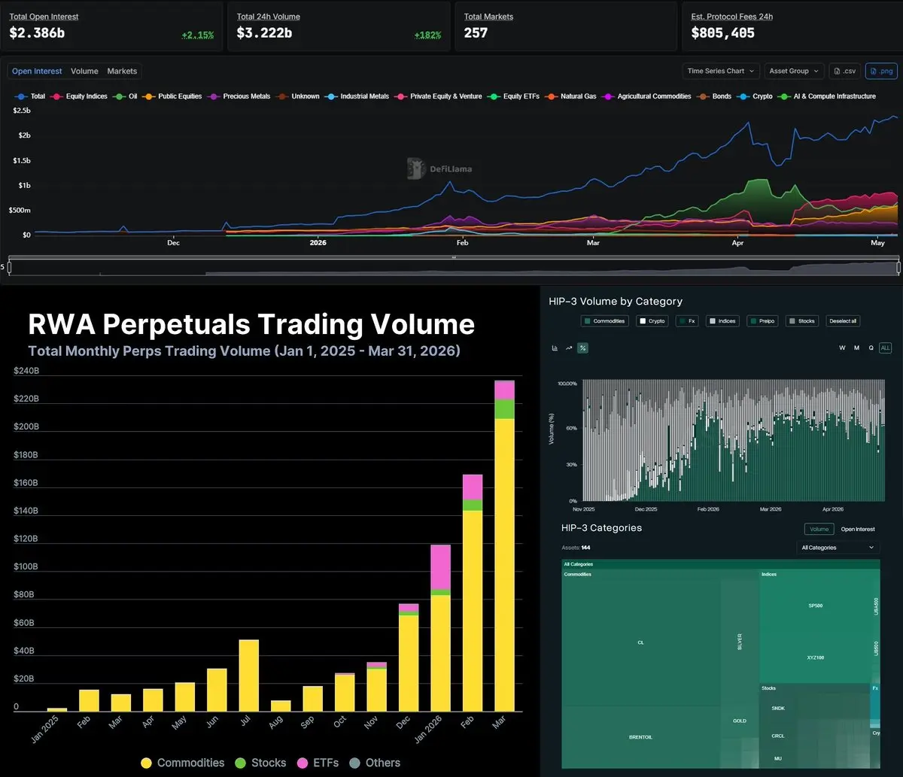Click Open Interest button in HIP-3 Categories
903x777 pixels.
pyautogui.click(x=858, y=530)
